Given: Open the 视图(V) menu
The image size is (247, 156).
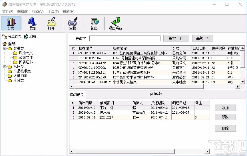Looking at the screenshot, I should coord(38,11).
